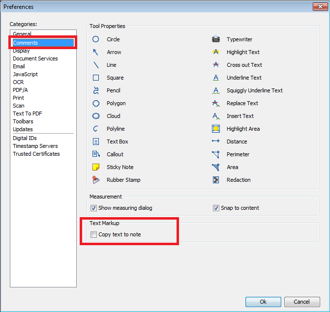Open the Digital IDs category
The width and height of the screenshot is (330, 312).
point(25,138)
